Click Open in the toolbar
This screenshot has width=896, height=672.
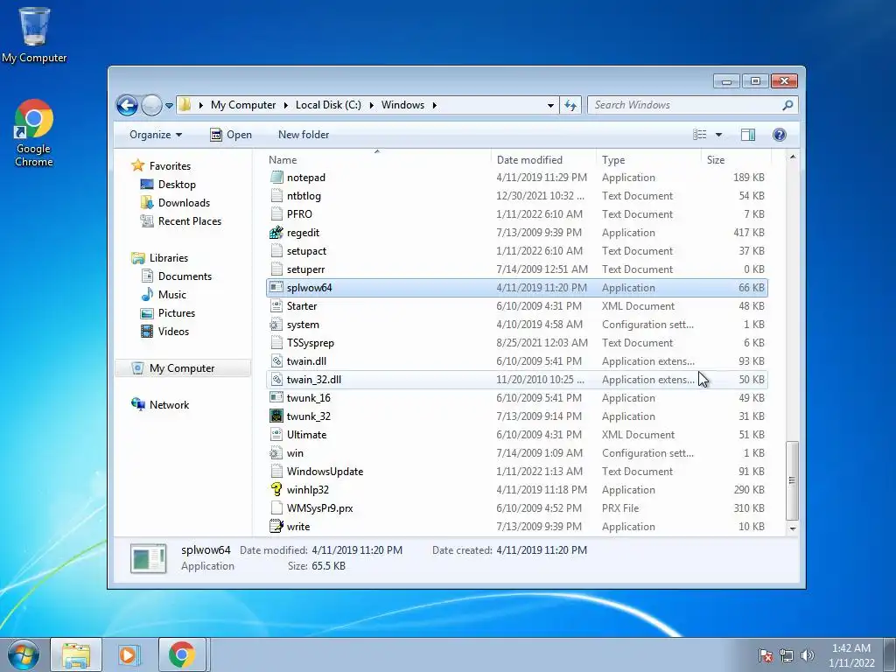click(231, 135)
